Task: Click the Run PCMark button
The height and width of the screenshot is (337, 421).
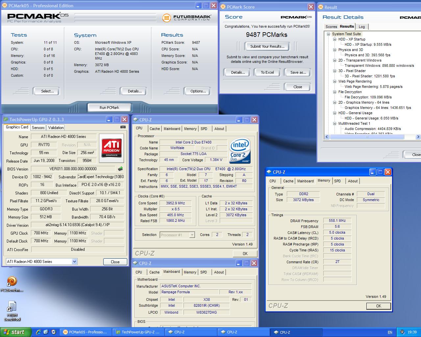Action: (109, 108)
